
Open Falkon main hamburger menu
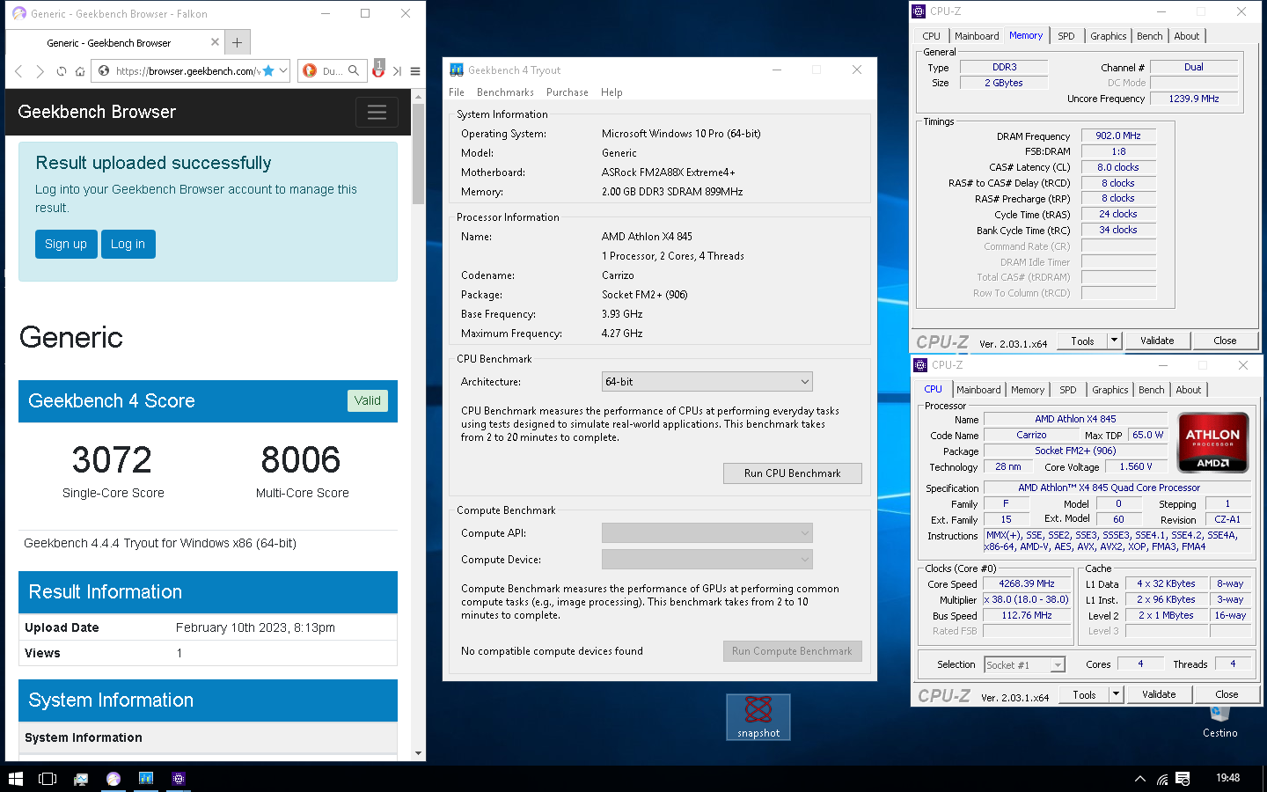coord(415,71)
